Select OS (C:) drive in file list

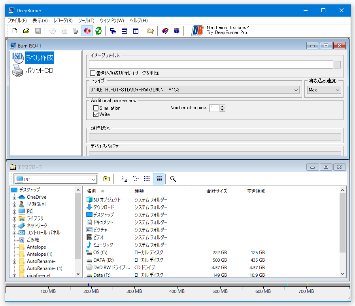click(100, 253)
